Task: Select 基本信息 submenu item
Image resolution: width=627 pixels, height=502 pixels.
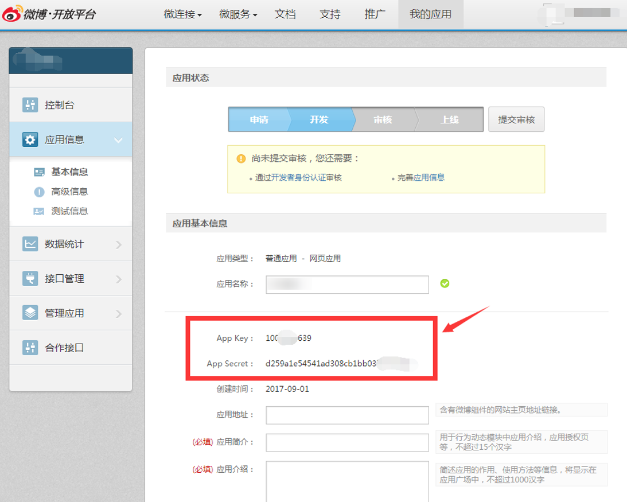Action: click(69, 172)
